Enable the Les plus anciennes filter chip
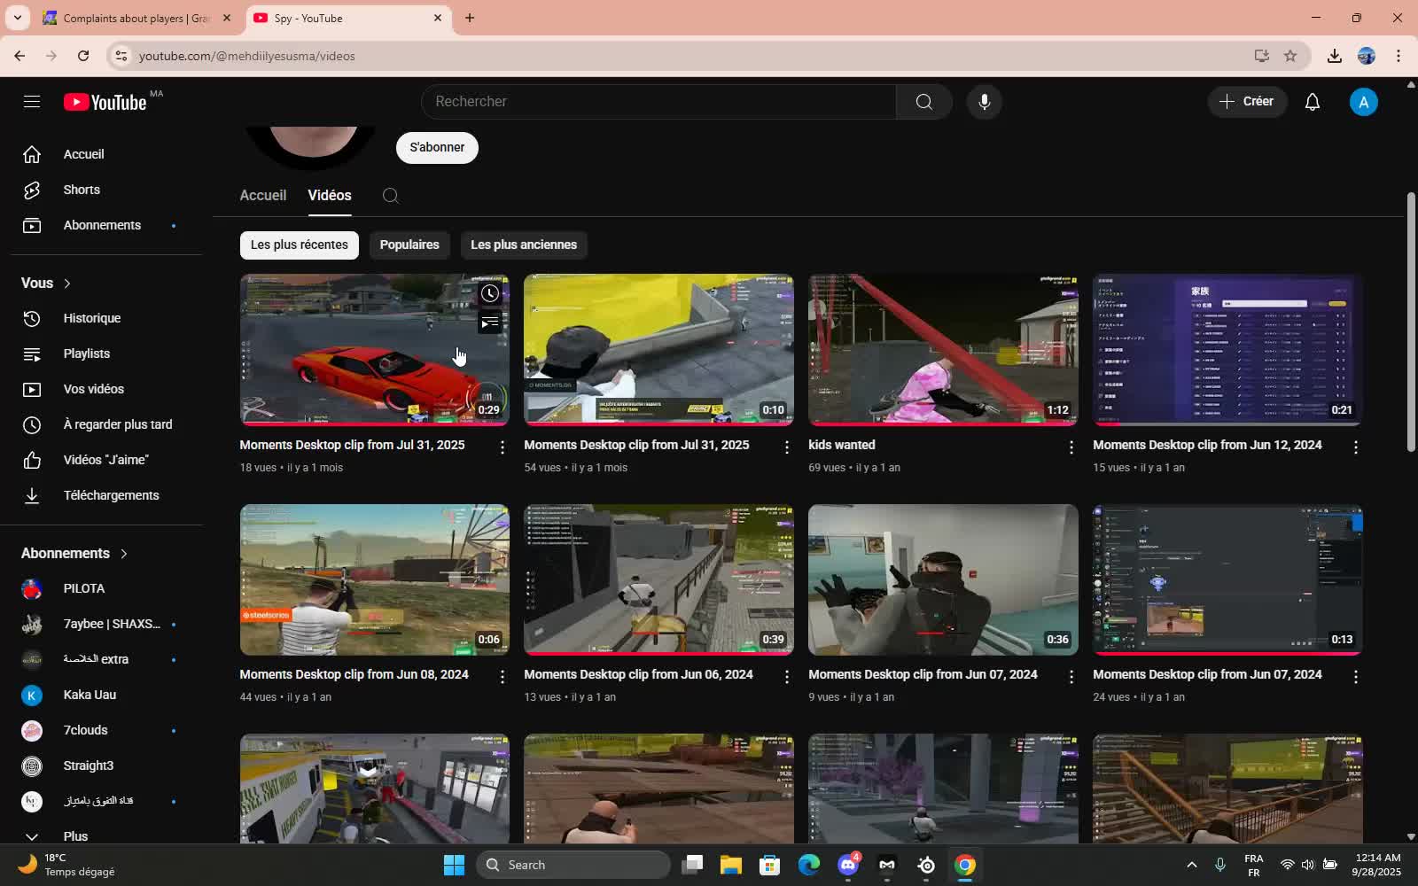The image size is (1418, 886). [523, 245]
